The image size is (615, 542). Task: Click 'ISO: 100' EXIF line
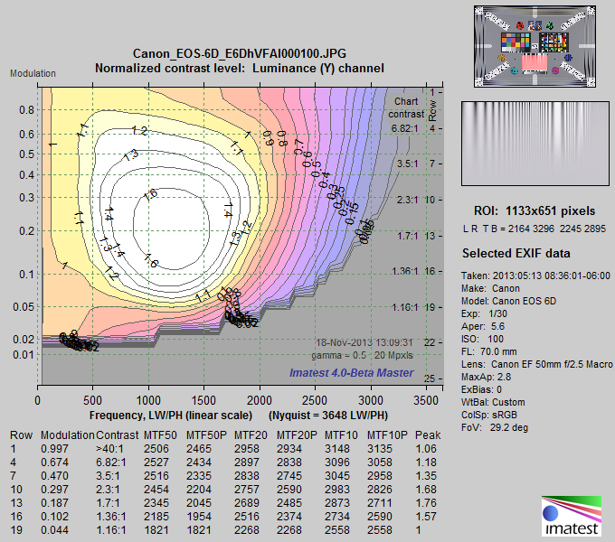point(483,339)
